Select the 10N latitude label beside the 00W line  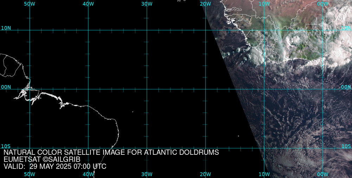pos(346,28)
